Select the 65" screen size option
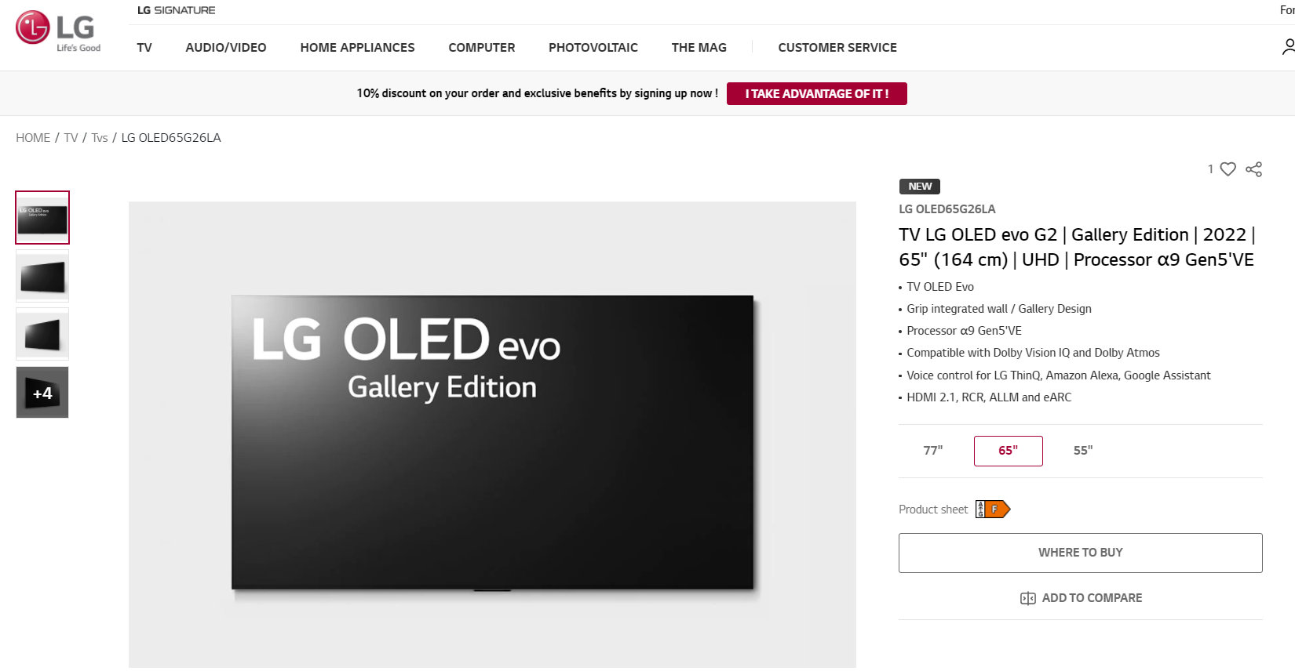This screenshot has width=1295, height=671. pyautogui.click(x=1009, y=451)
